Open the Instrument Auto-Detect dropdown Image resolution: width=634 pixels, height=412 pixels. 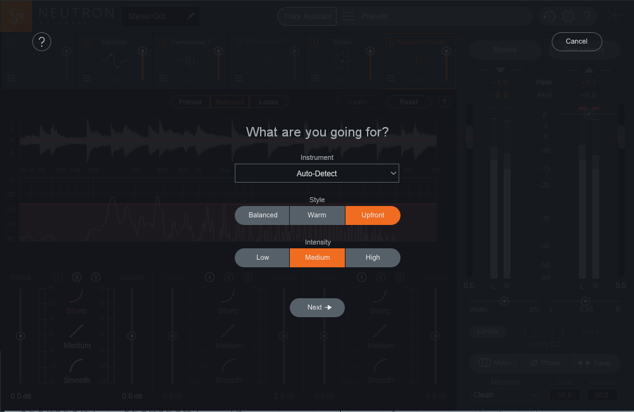pos(316,173)
